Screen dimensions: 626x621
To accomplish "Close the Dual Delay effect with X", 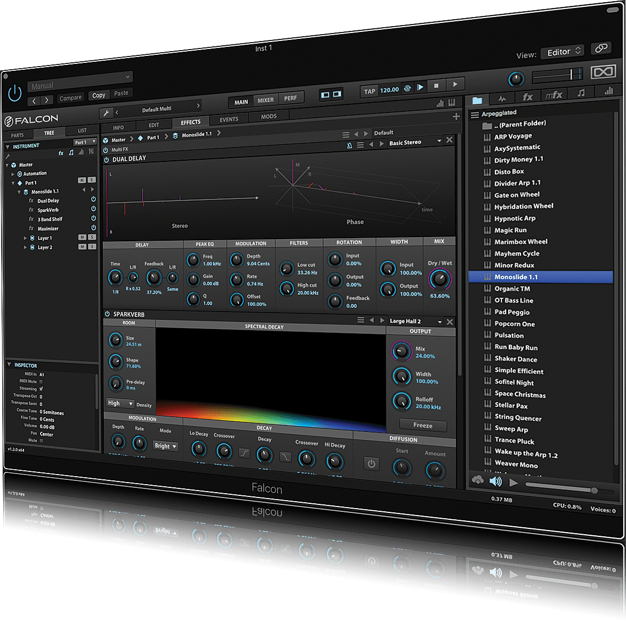I will (x=449, y=140).
